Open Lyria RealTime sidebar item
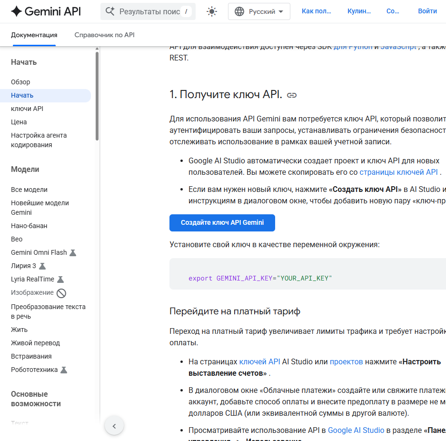Viewport: 446px width, 441px height. point(32,280)
